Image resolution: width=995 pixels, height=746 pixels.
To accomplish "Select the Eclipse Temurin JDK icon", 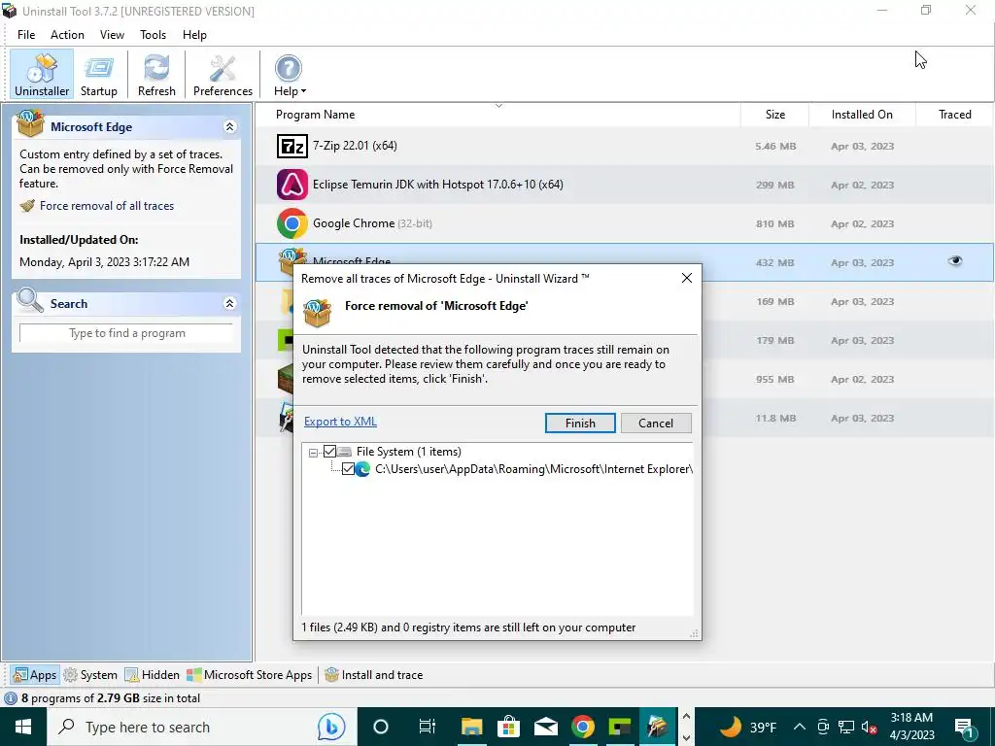I will click(x=292, y=185).
